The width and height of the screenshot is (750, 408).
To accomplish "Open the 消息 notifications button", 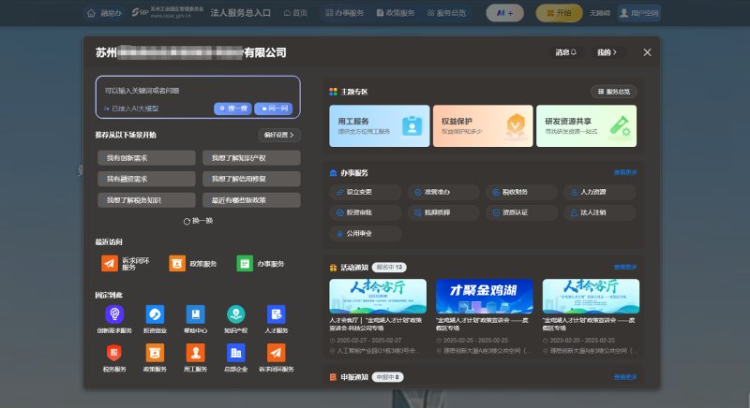I will [563, 53].
